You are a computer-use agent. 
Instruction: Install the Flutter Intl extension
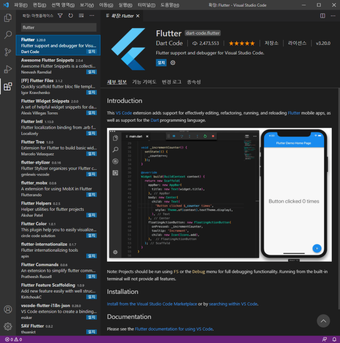[x=91, y=133]
